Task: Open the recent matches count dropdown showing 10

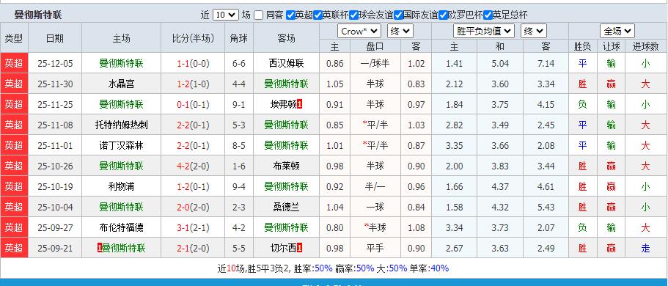Action: 225,15
